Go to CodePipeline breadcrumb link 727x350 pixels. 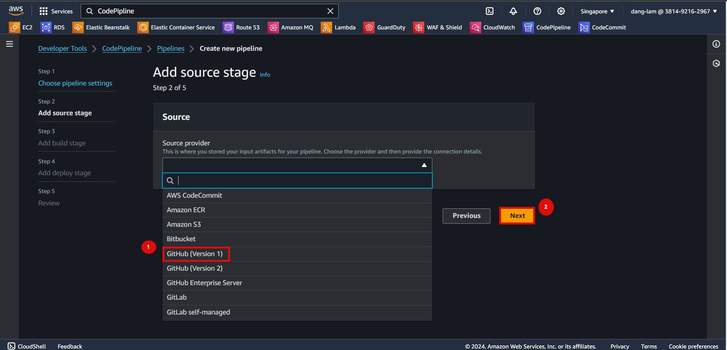122,48
